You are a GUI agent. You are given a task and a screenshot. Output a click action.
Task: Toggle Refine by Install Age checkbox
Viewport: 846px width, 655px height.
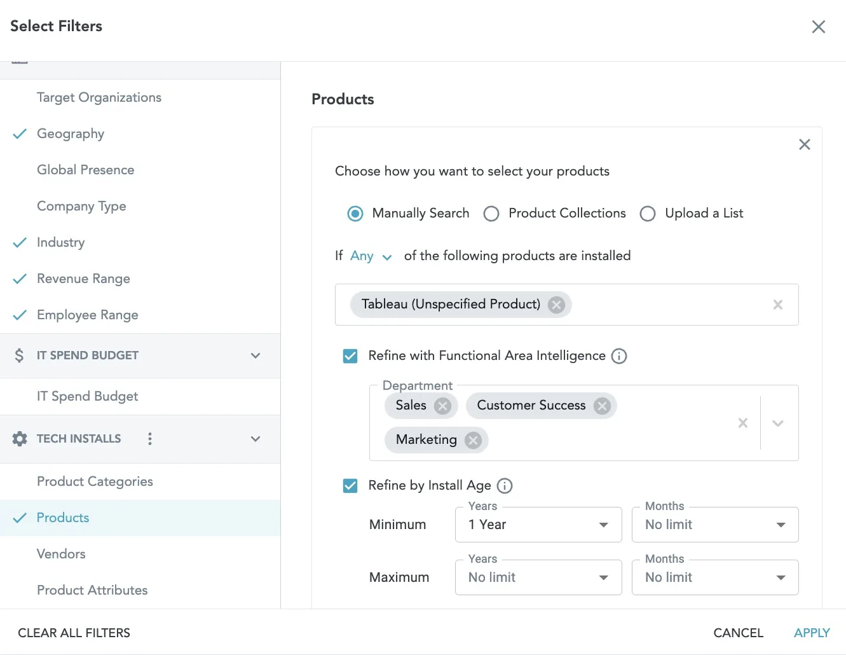350,486
